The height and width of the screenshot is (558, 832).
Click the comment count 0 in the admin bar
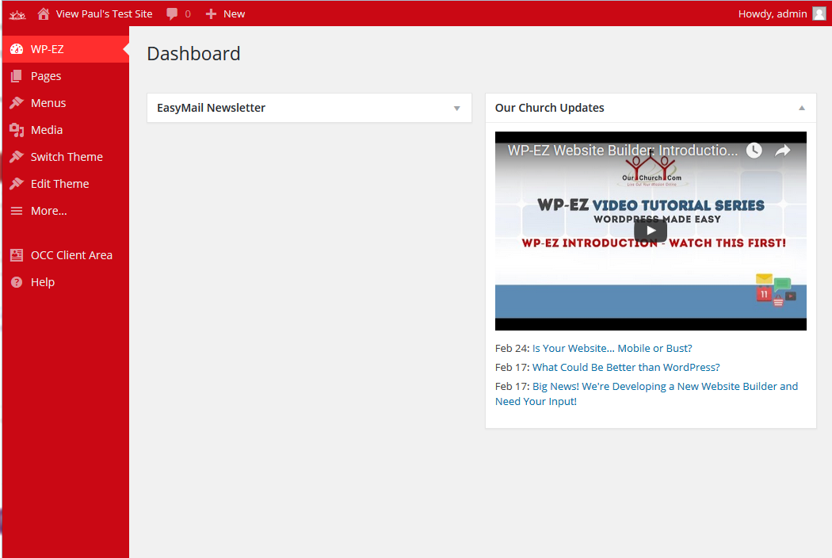pyautogui.click(x=188, y=13)
